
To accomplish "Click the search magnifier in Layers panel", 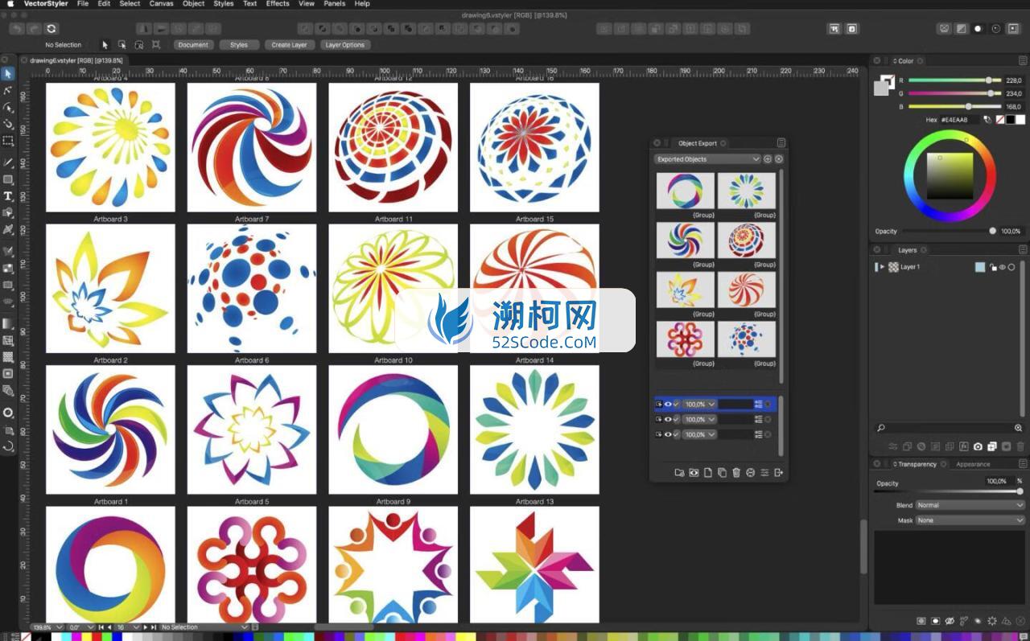I will tap(881, 429).
